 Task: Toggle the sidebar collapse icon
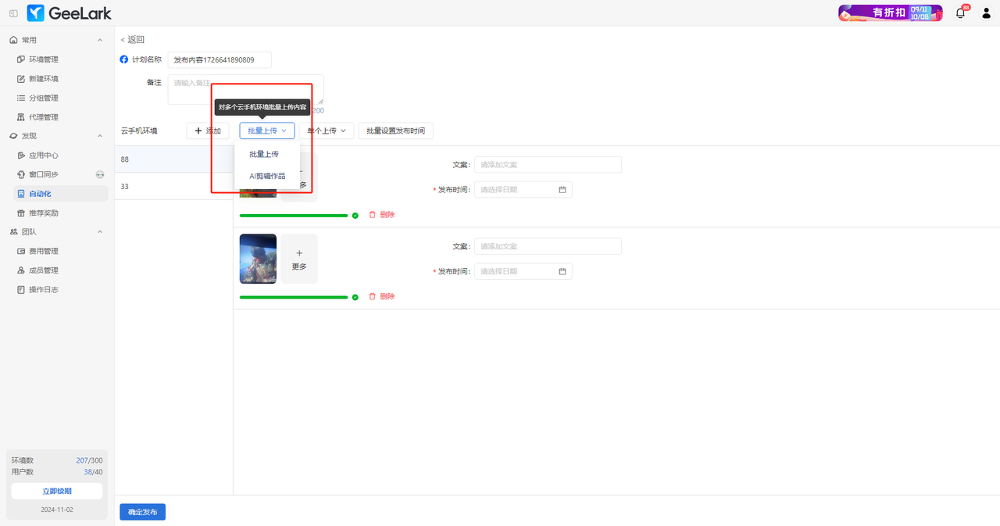pos(13,13)
